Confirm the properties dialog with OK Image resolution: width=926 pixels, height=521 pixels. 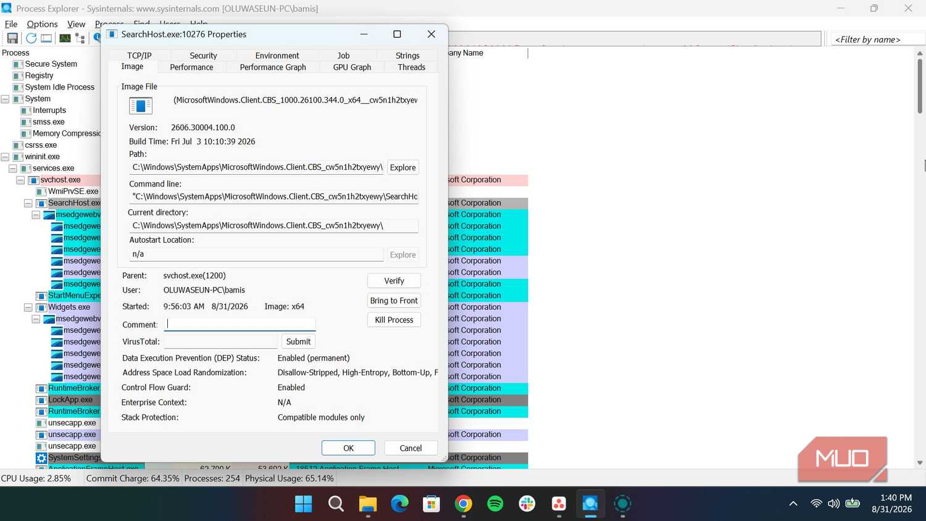coord(348,448)
